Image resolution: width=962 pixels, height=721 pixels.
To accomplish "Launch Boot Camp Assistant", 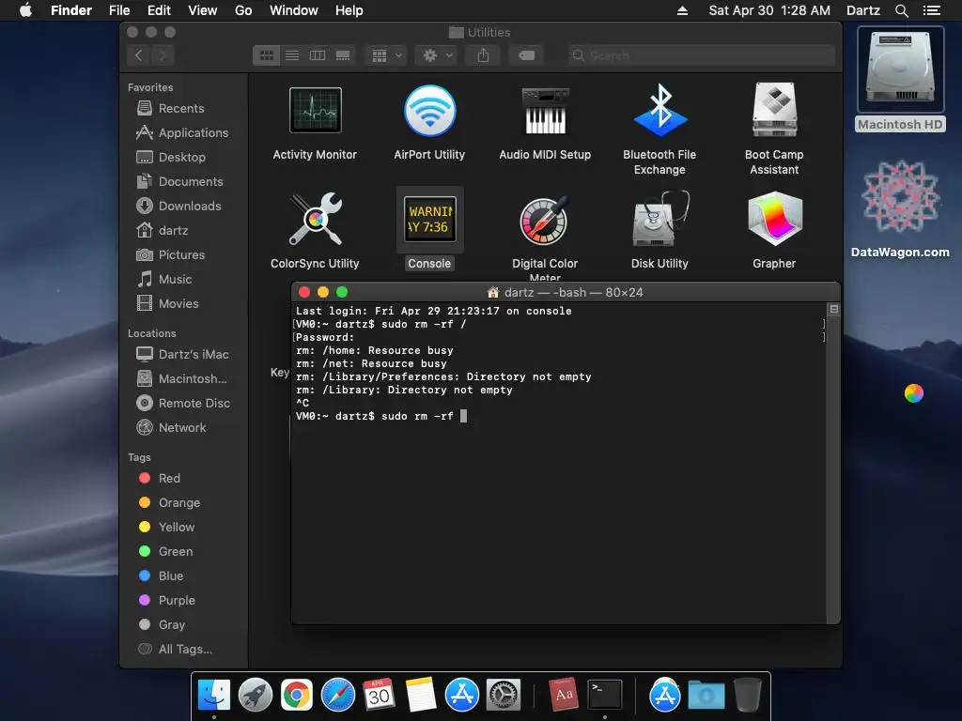I will [774, 111].
